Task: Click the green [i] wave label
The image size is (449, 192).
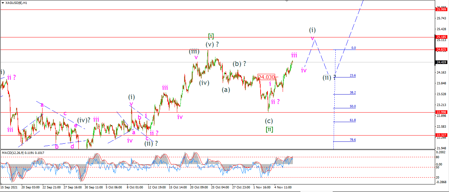Action: pyautogui.click(x=211, y=36)
